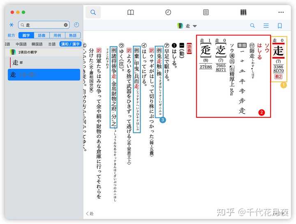Switch to 中国語 dictionary category
The image size is (296, 224).
click(x=21, y=44)
